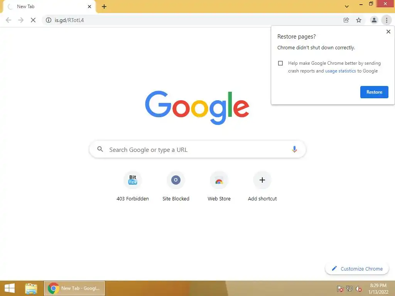Open Action Center flag tray icon
Image resolution: width=395 pixels, height=296 pixels.
point(340,289)
